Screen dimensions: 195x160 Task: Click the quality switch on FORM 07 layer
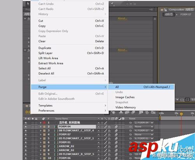[106, 135]
